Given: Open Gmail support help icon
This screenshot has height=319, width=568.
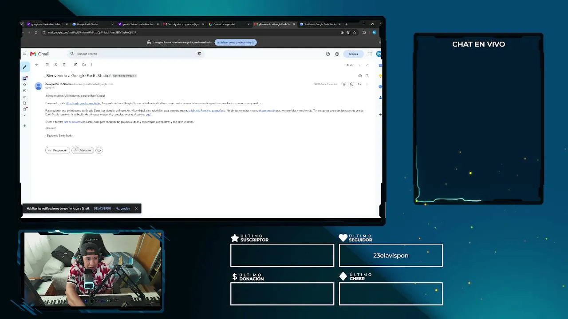Looking at the screenshot, I should click(328, 54).
